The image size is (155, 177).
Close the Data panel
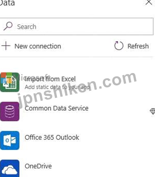(x=149, y=2)
